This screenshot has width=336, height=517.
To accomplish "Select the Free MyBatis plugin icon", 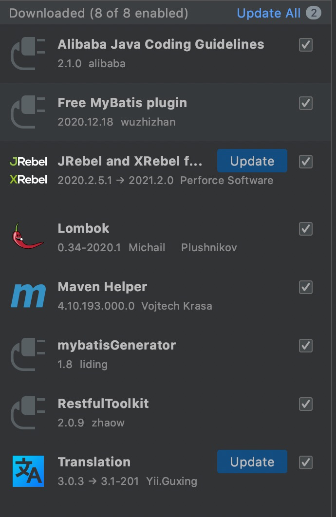I will click(28, 112).
